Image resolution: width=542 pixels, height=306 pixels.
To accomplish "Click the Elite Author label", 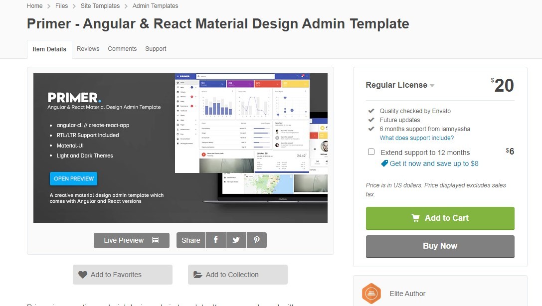I will 407,294.
